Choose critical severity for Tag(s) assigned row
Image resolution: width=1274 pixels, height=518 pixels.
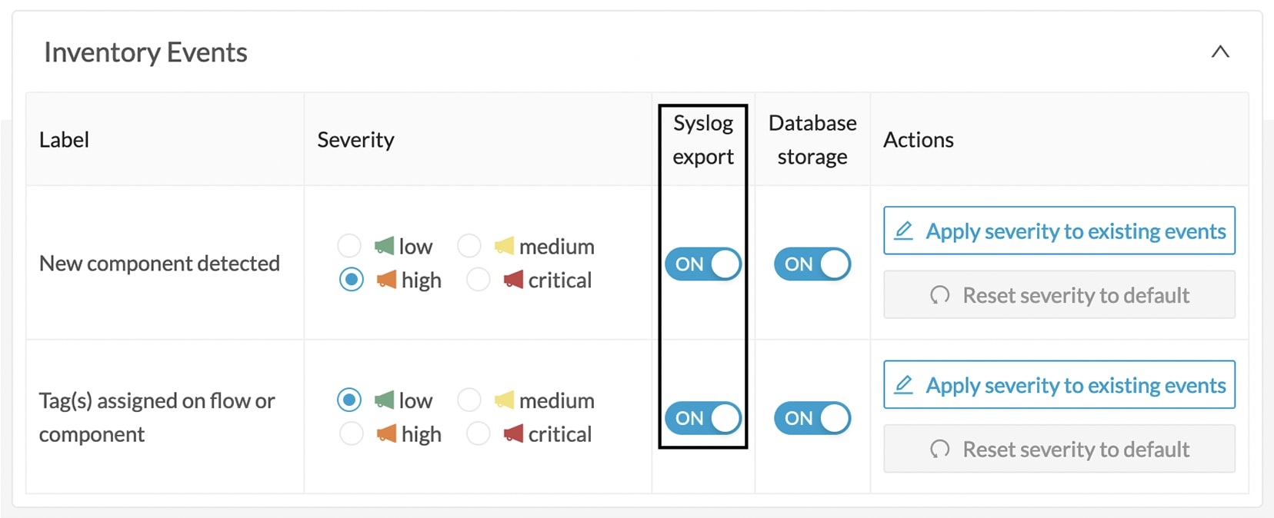pos(479,433)
